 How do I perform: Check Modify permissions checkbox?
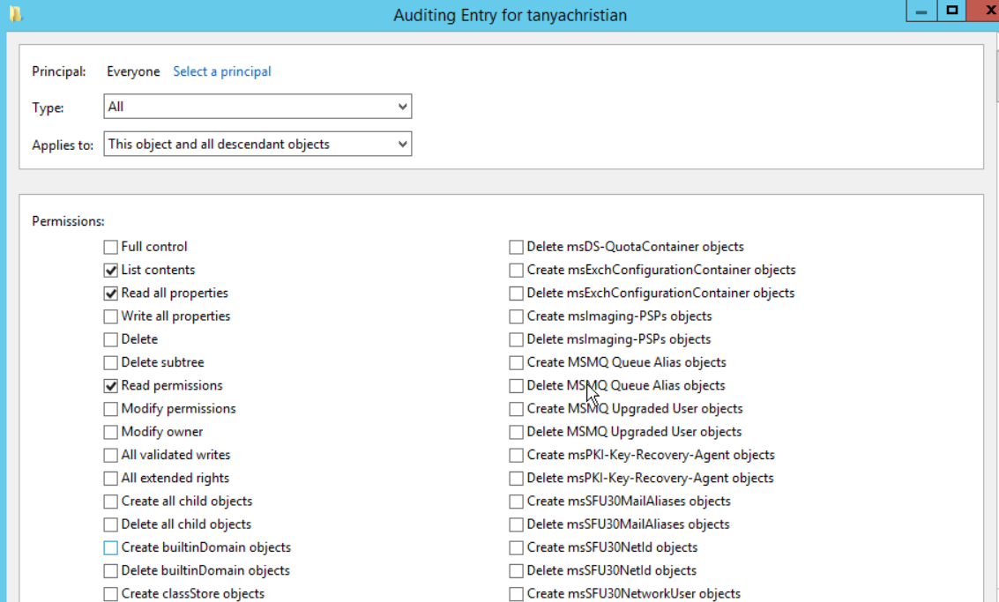tap(111, 409)
